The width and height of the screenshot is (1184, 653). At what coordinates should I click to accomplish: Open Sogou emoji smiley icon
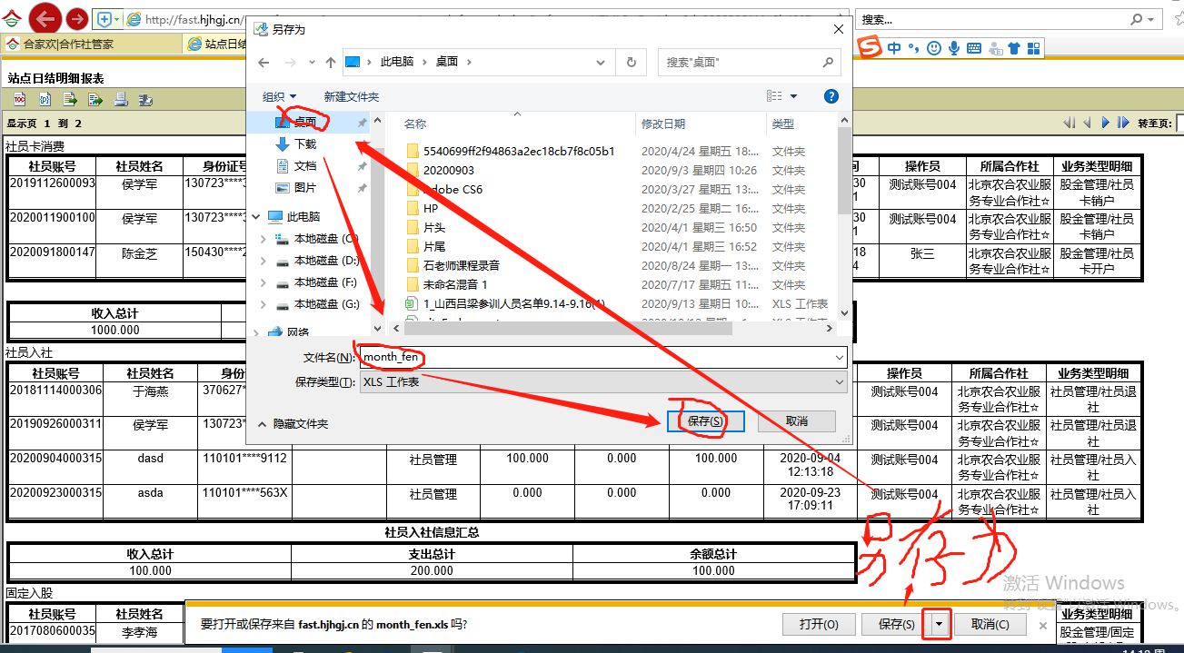pos(934,47)
